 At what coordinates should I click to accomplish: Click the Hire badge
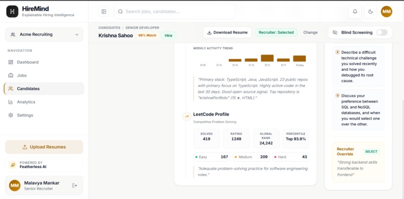(x=168, y=36)
